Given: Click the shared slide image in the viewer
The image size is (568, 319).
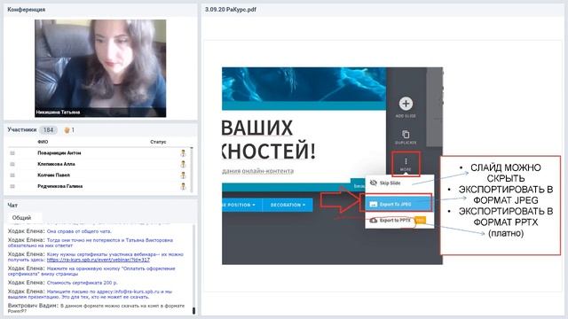Looking at the screenshot, I should point(332,166).
